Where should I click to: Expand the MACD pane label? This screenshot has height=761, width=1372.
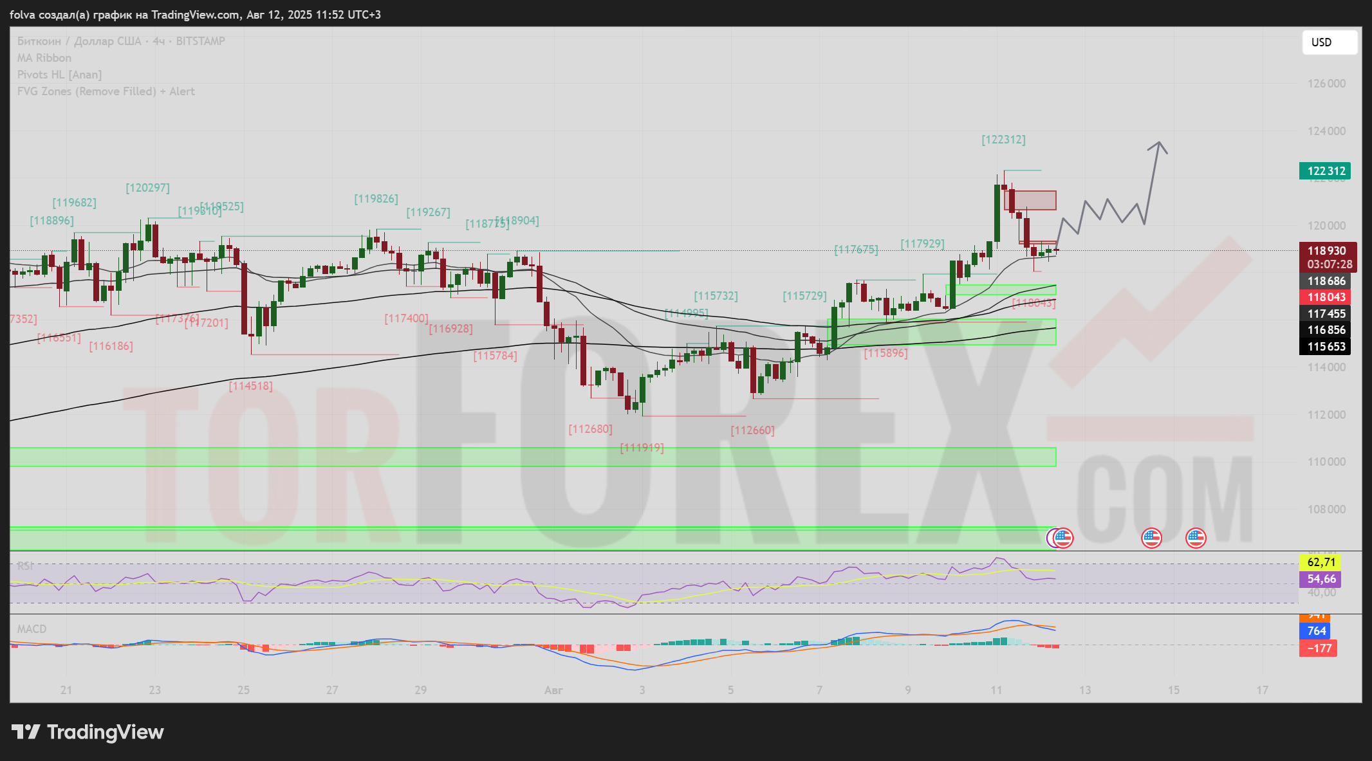click(32, 629)
